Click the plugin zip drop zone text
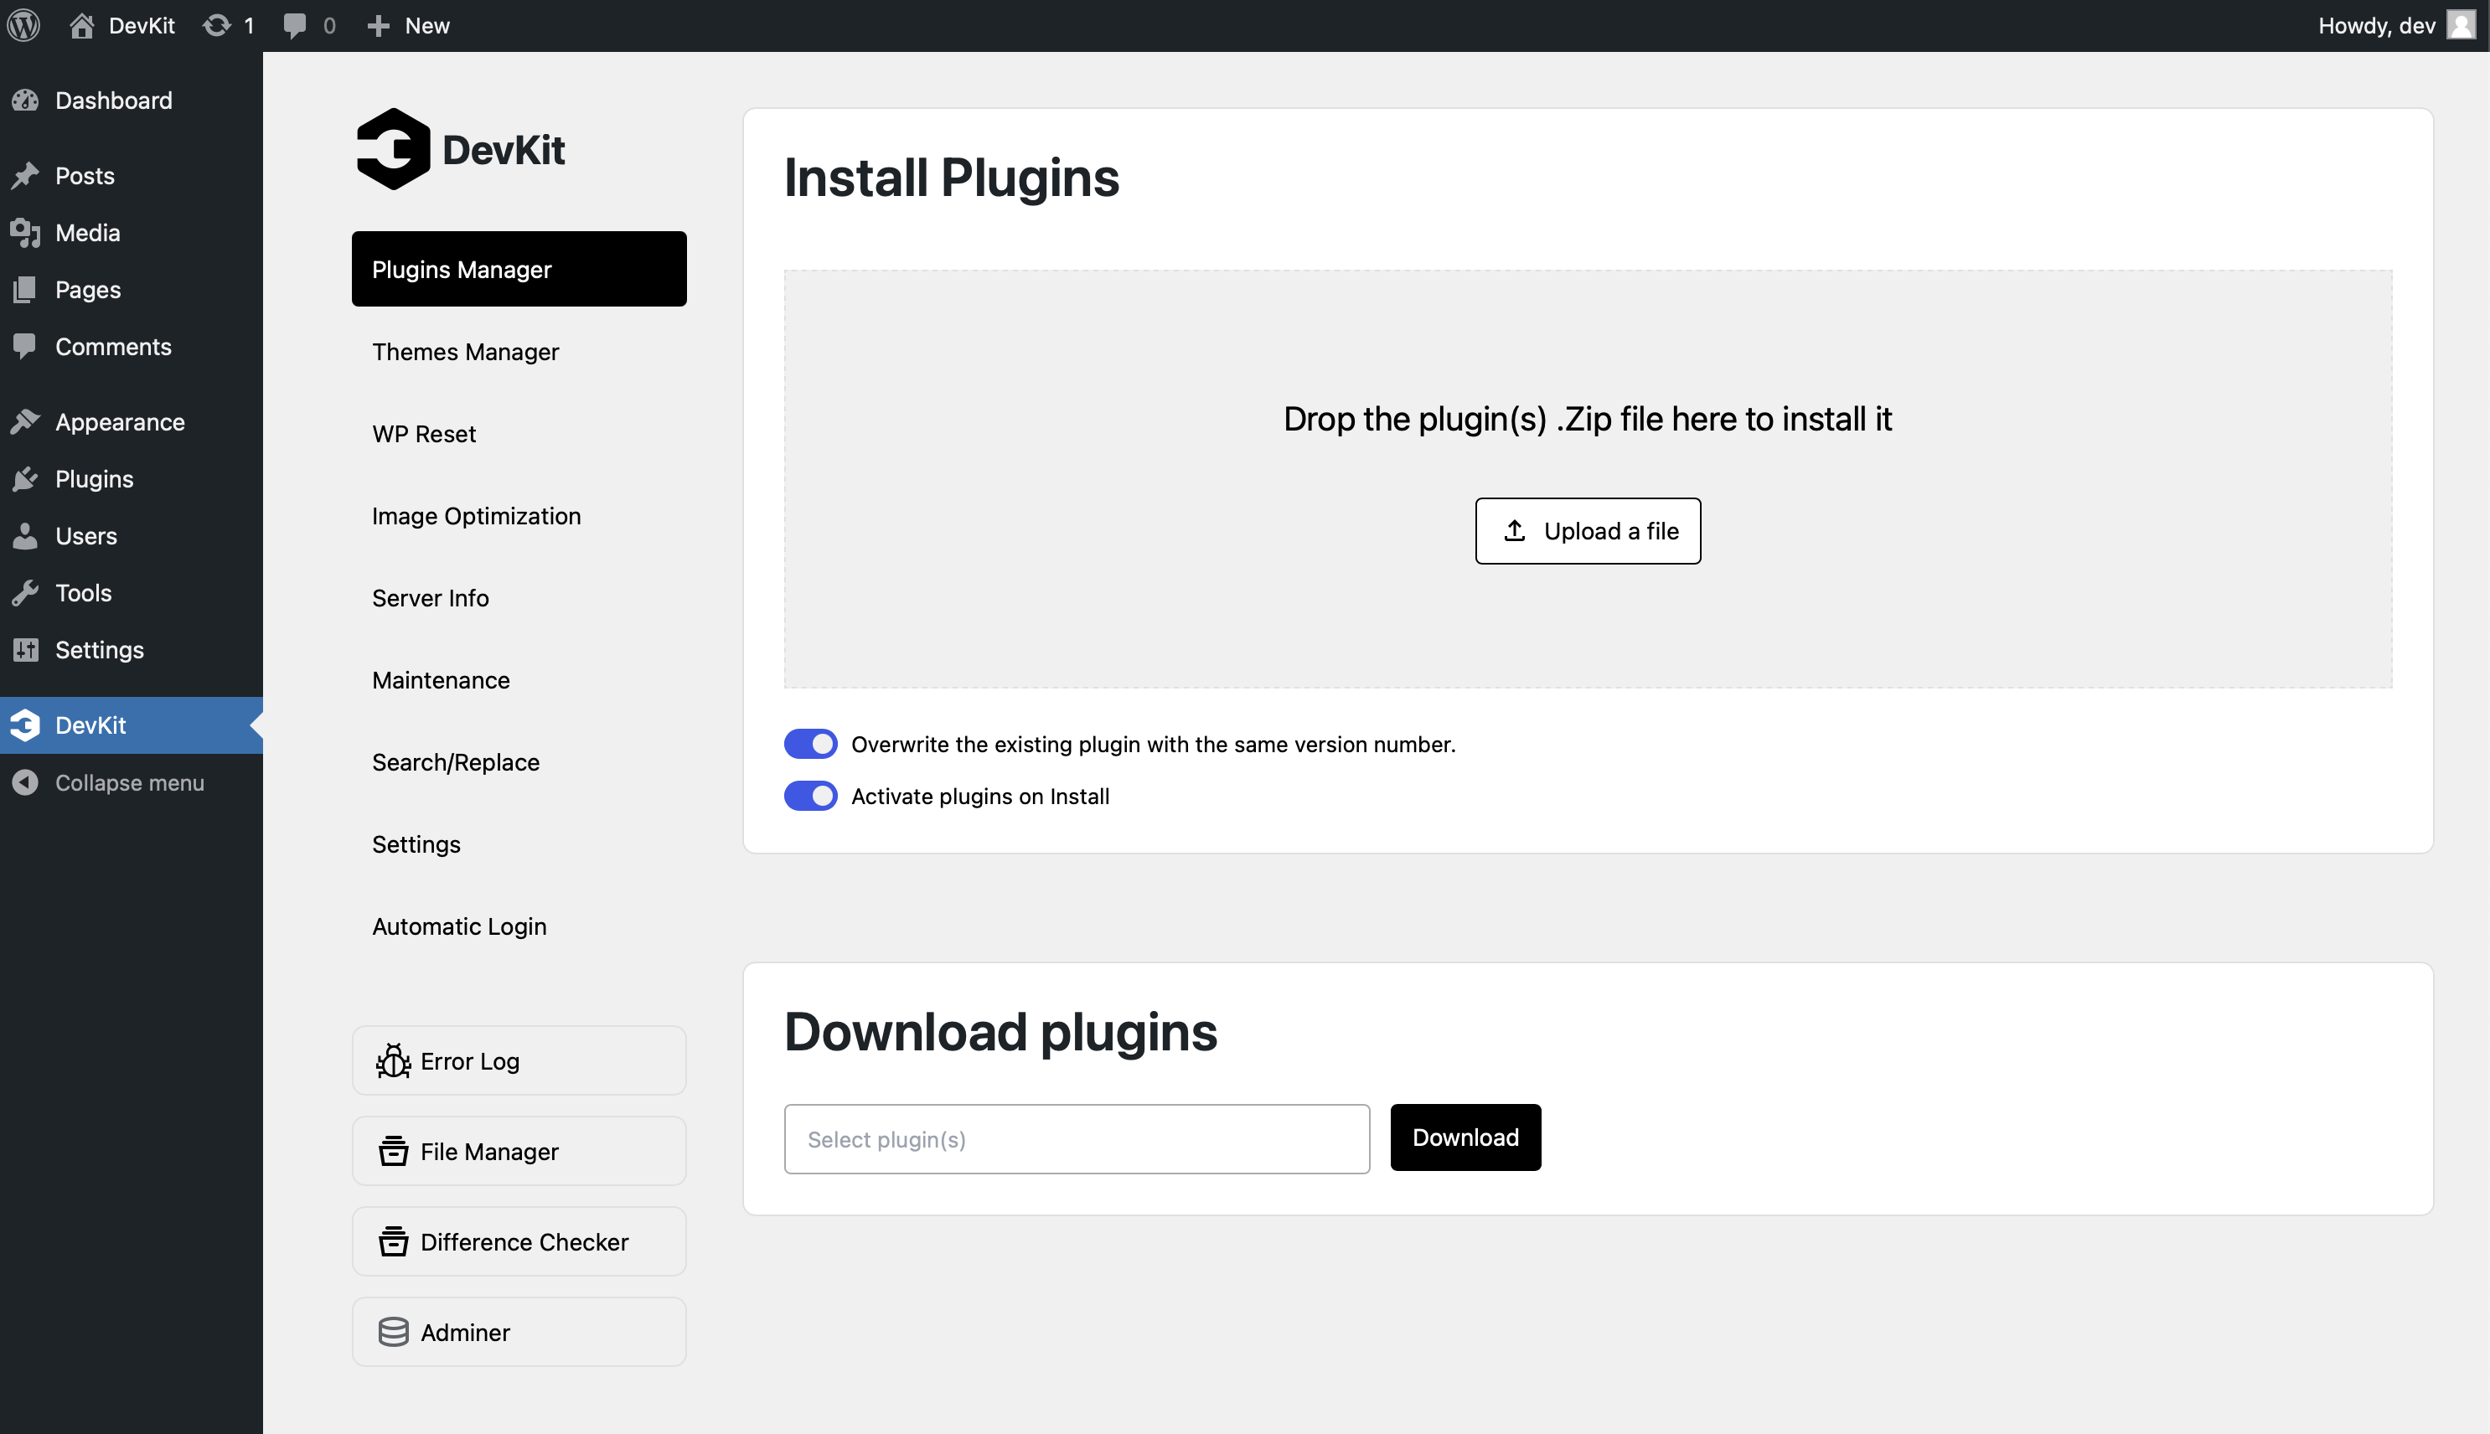 (x=1588, y=419)
